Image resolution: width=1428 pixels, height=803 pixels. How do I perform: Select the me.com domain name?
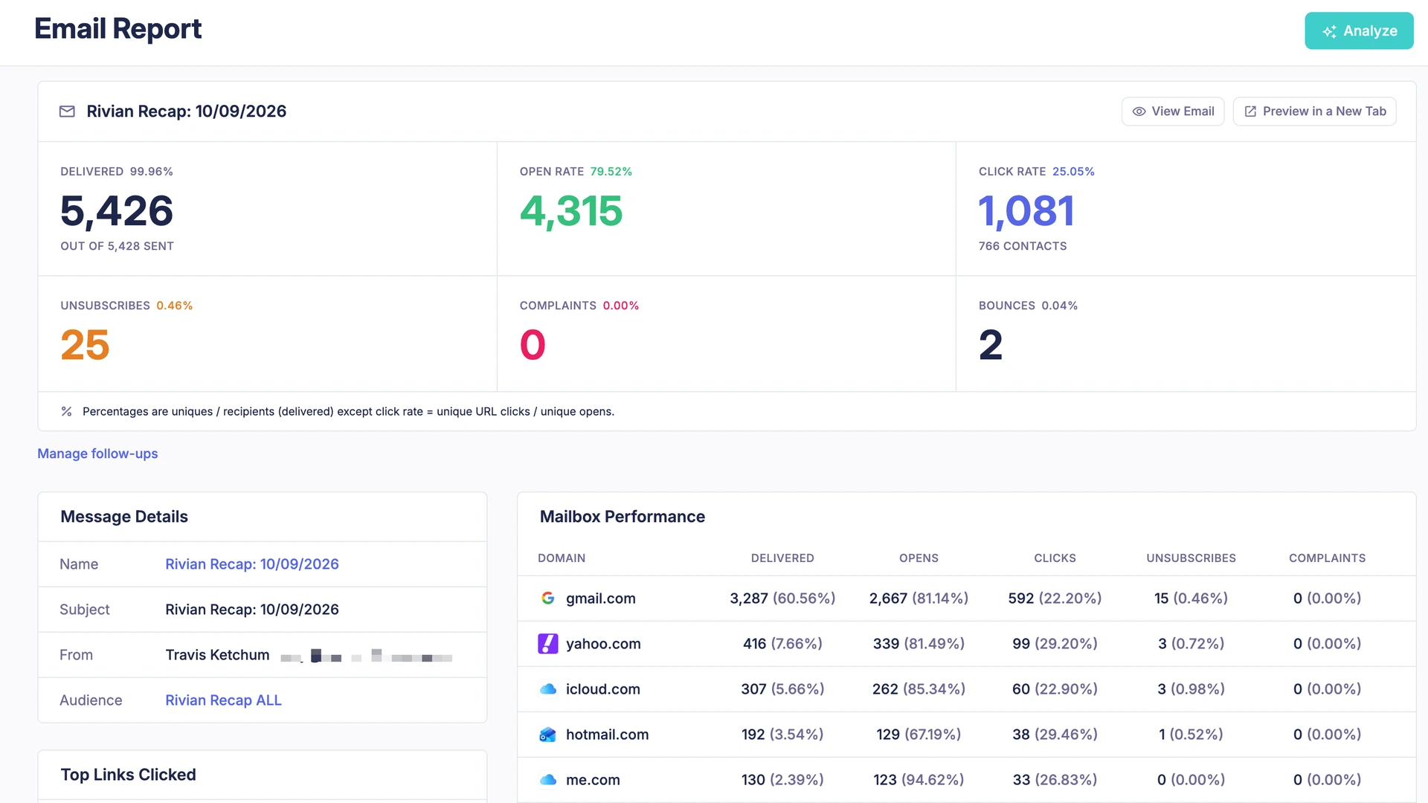coord(593,780)
